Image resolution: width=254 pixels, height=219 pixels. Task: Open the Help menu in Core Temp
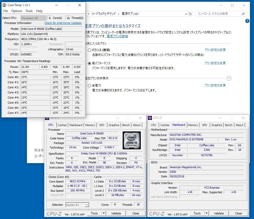pyautogui.click(x=39, y=11)
